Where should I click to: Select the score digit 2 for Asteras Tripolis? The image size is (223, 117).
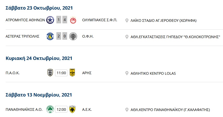pos(58,36)
